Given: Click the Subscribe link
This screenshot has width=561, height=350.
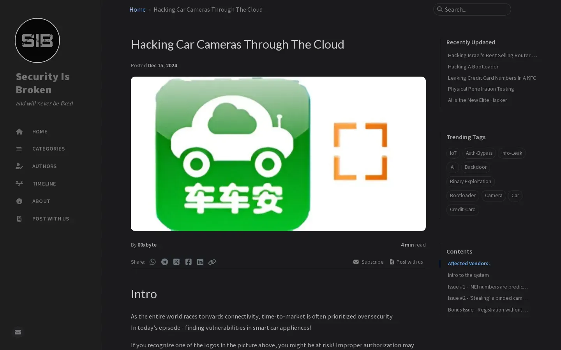Looking at the screenshot, I should point(368,262).
